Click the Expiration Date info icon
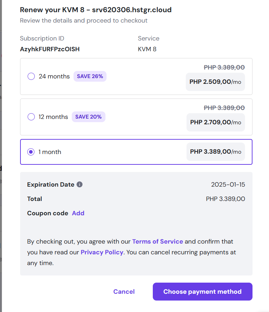This screenshot has height=312, width=269. (x=80, y=184)
